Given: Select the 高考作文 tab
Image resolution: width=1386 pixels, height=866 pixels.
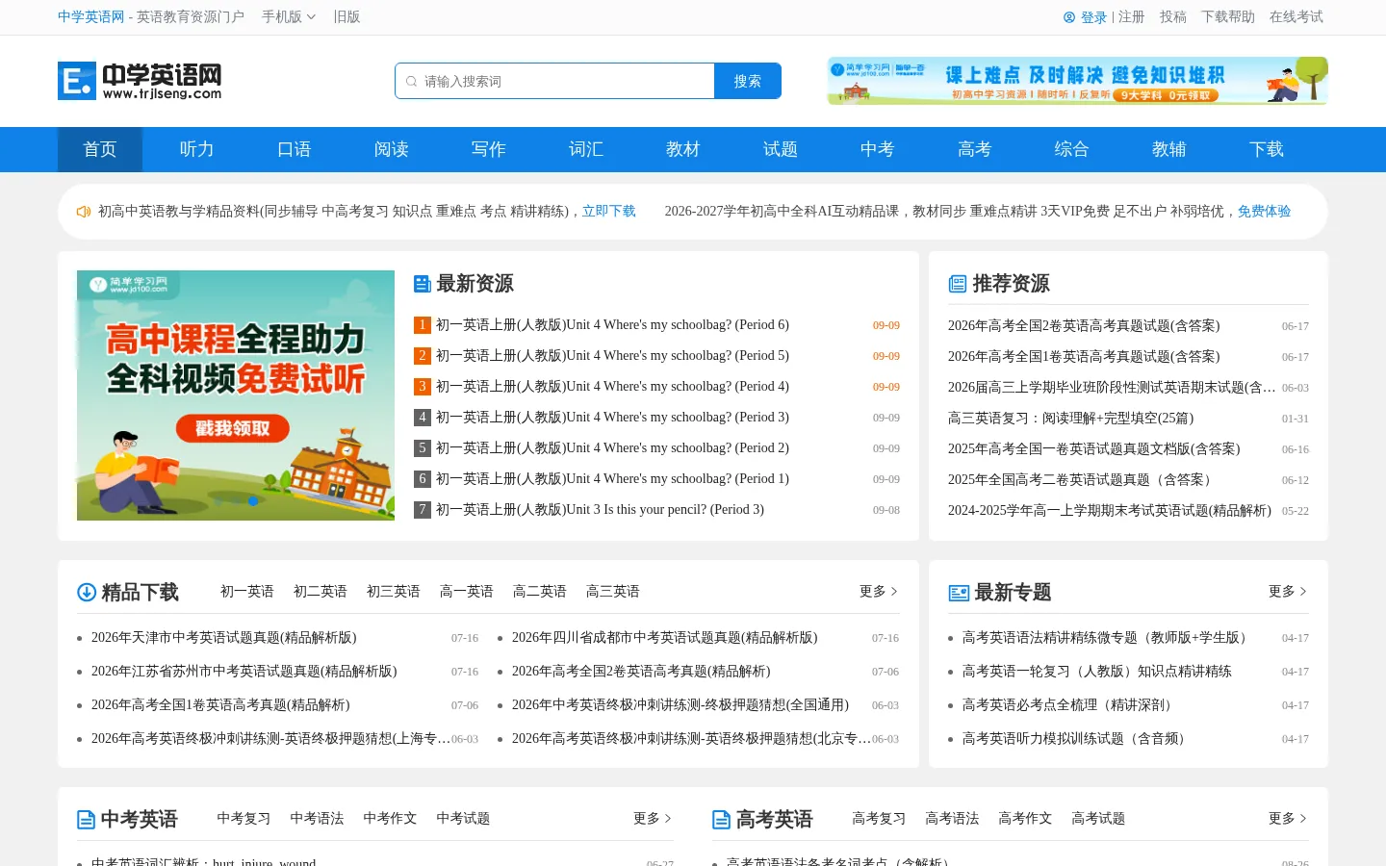Looking at the screenshot, I should click(x=1025, y=819).
